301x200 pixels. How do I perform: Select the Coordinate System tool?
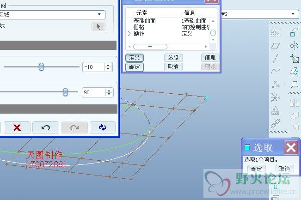tap(275, 97)
